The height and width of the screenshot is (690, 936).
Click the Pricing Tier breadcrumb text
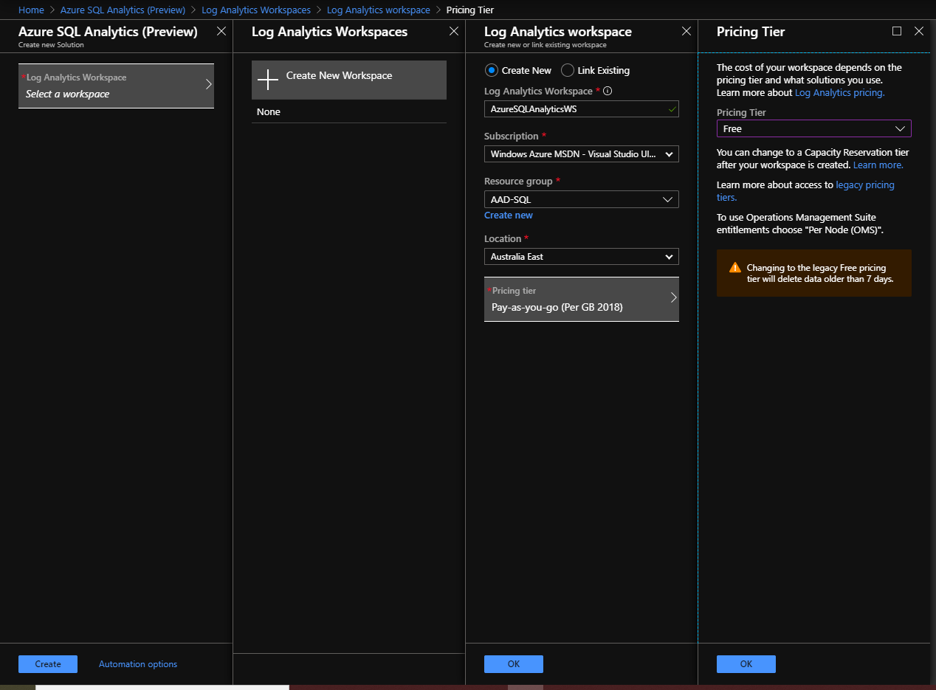(470, 10)
